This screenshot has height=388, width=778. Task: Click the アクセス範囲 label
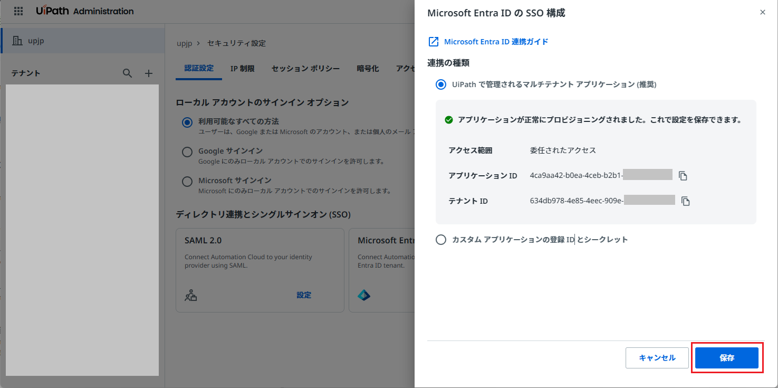[470, 150]
